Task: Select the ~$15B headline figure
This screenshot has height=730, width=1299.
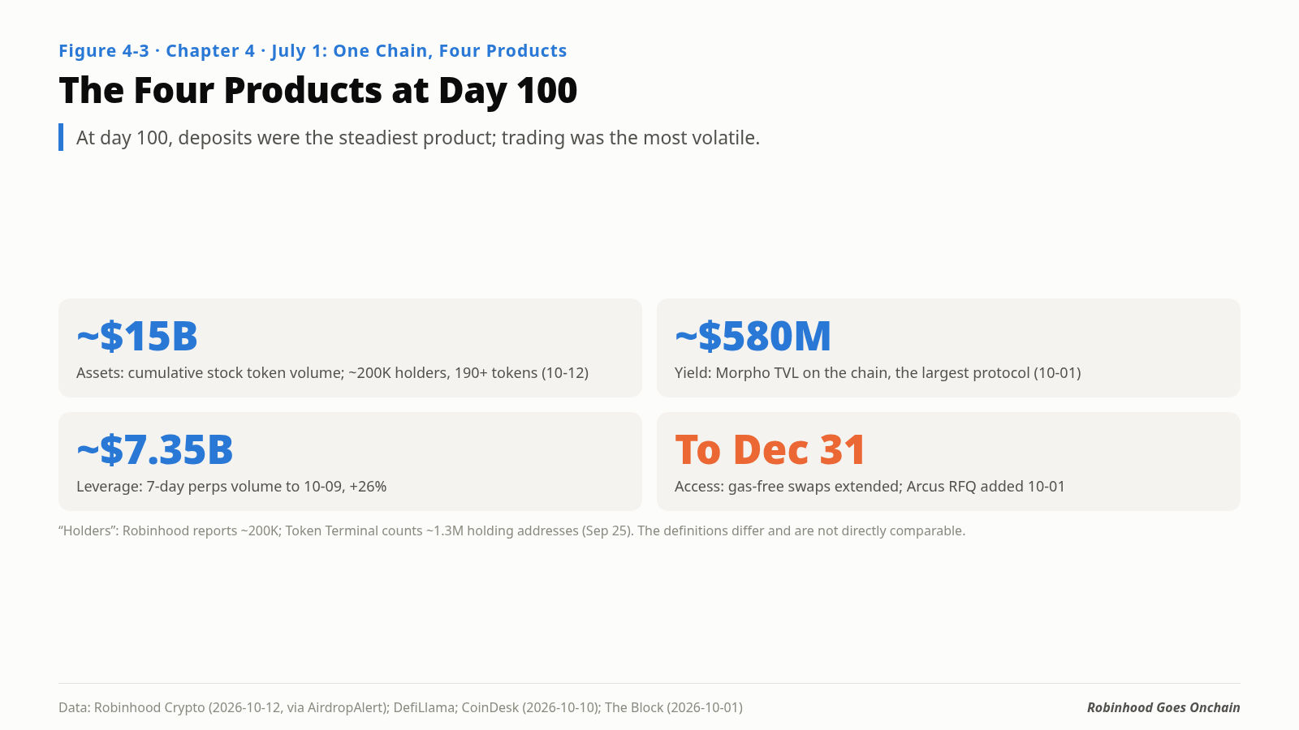Action: coord(137,336)
